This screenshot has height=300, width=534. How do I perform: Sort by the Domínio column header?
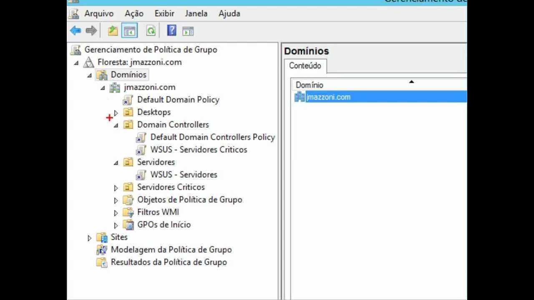[379, 85]
